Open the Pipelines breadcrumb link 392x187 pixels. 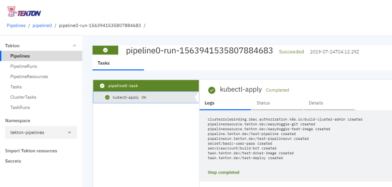16,26
